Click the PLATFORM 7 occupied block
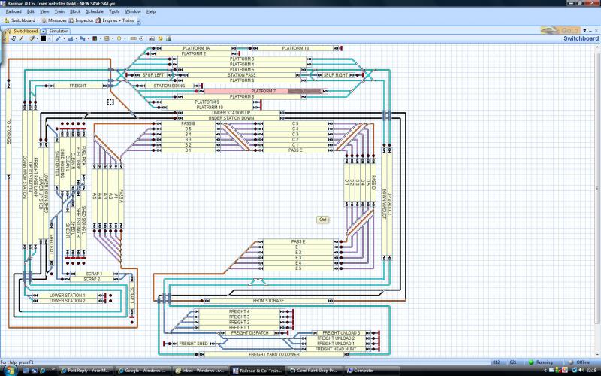 click(263, 91)
